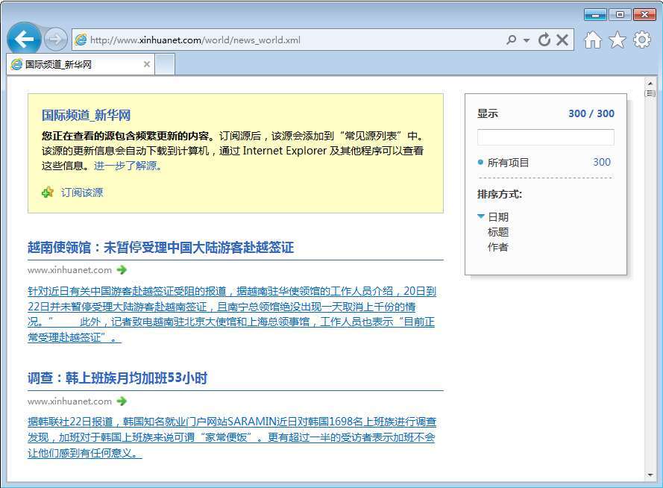663x488 pixels.
Task: Maximize the Internet Explorer window
Action: [620, 15]
